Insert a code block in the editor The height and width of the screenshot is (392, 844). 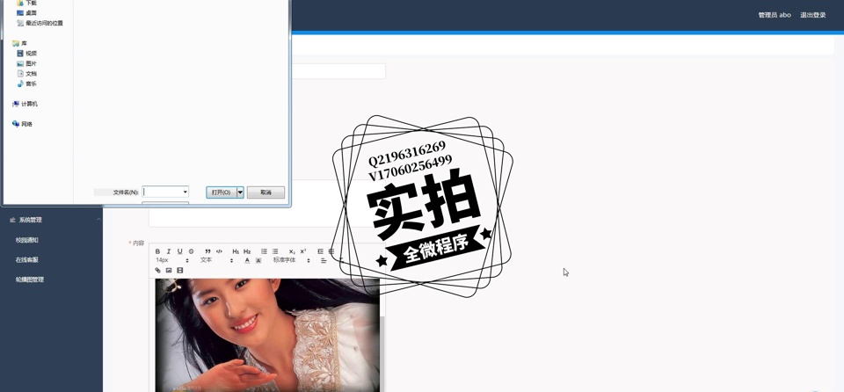(x=219, y=251)
